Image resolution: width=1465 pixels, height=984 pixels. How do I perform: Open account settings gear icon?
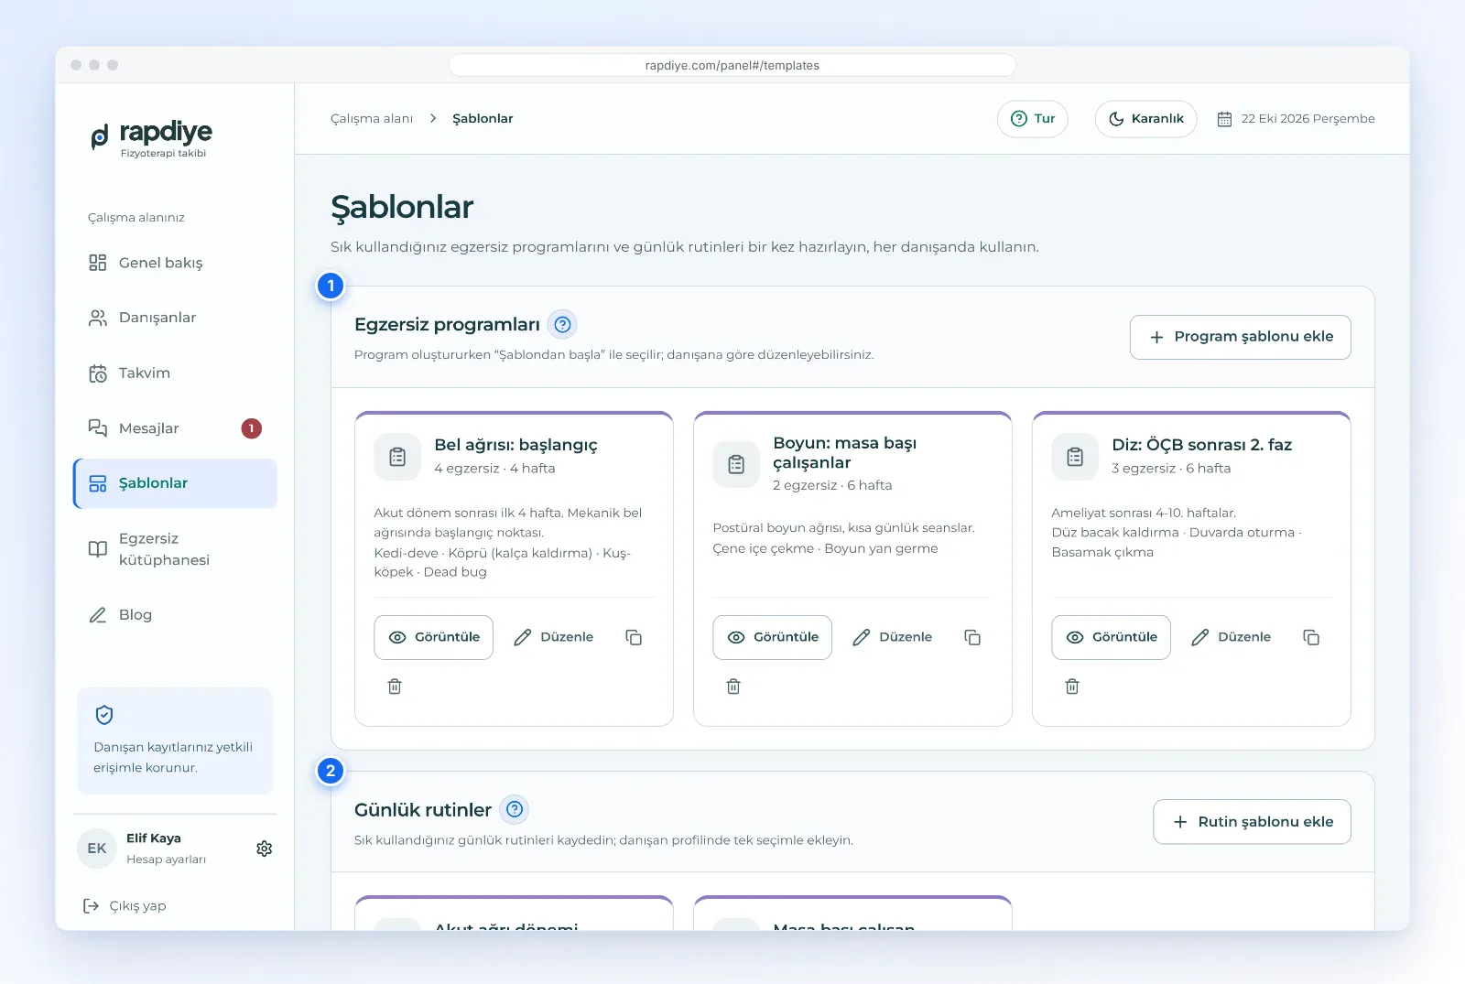(x=265, y=849)
